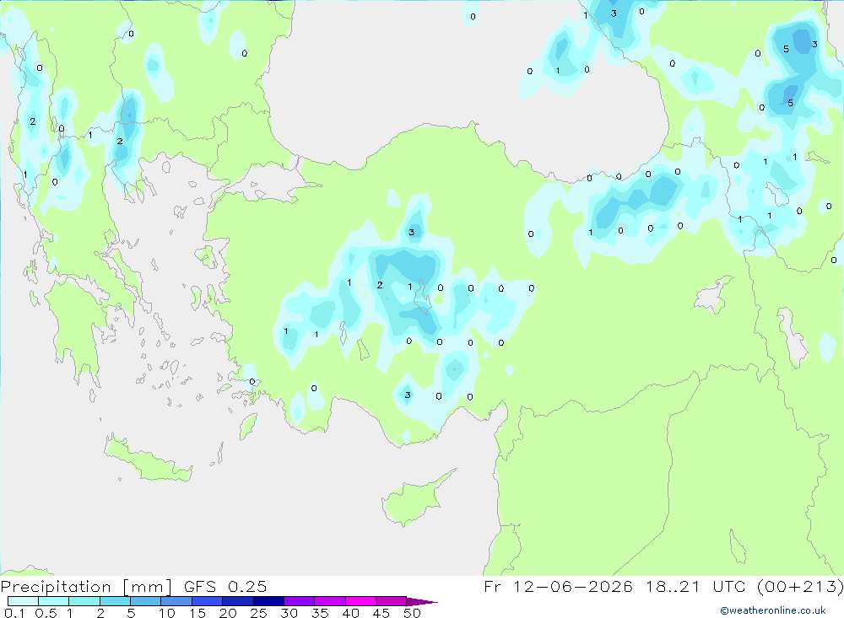
Task: Click the 'Precipitation [mm]' title text
Action: (x=86, y=587)
